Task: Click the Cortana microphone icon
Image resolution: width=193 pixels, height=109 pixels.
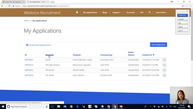Action: pyautogui.click(x=47, y=106)
